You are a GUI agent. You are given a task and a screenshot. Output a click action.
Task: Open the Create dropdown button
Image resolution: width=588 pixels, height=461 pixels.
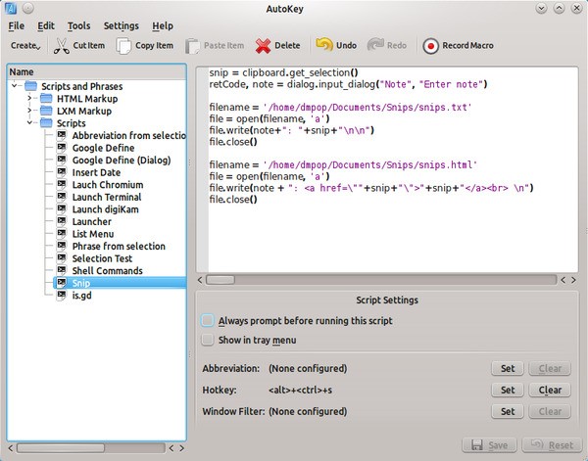pos(25,45)
